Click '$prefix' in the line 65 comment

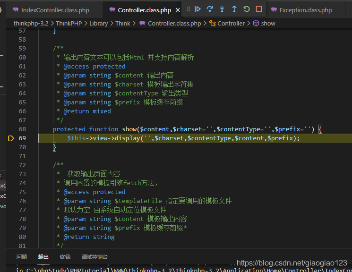pyautogui.click(x=127, y=102)
